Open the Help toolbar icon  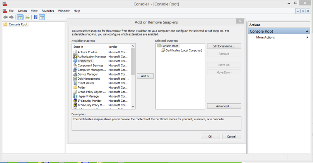(36, 17)
